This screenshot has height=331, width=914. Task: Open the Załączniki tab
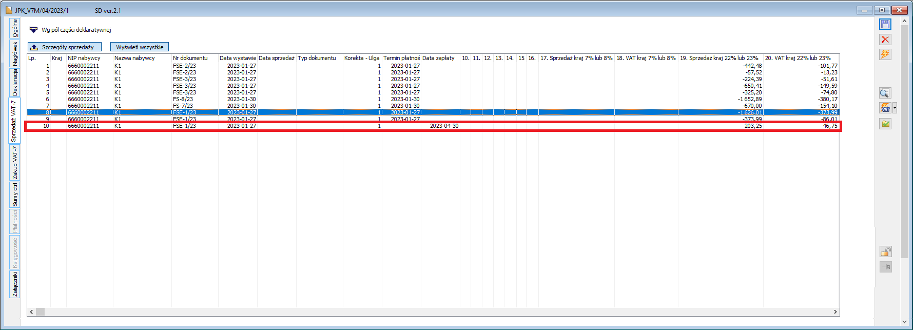pos(15,284)
